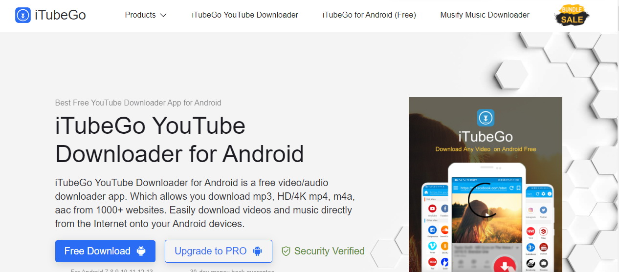Expand the chevron beside Products
Image resolution: width=619 pixels, height=272 pixels.
pos(163,15)
